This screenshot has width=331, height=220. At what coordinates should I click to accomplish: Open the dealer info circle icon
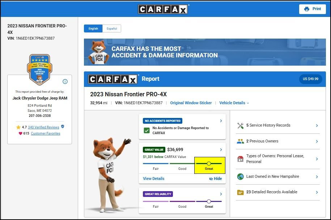tap(65, 82)
